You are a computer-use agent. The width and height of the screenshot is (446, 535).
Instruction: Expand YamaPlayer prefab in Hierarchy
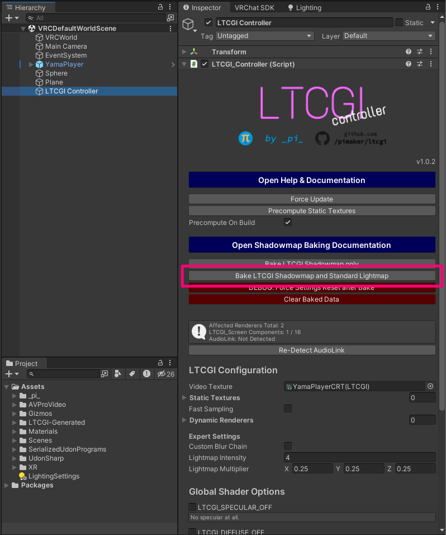pyautogui.click(x=31, y=64)
